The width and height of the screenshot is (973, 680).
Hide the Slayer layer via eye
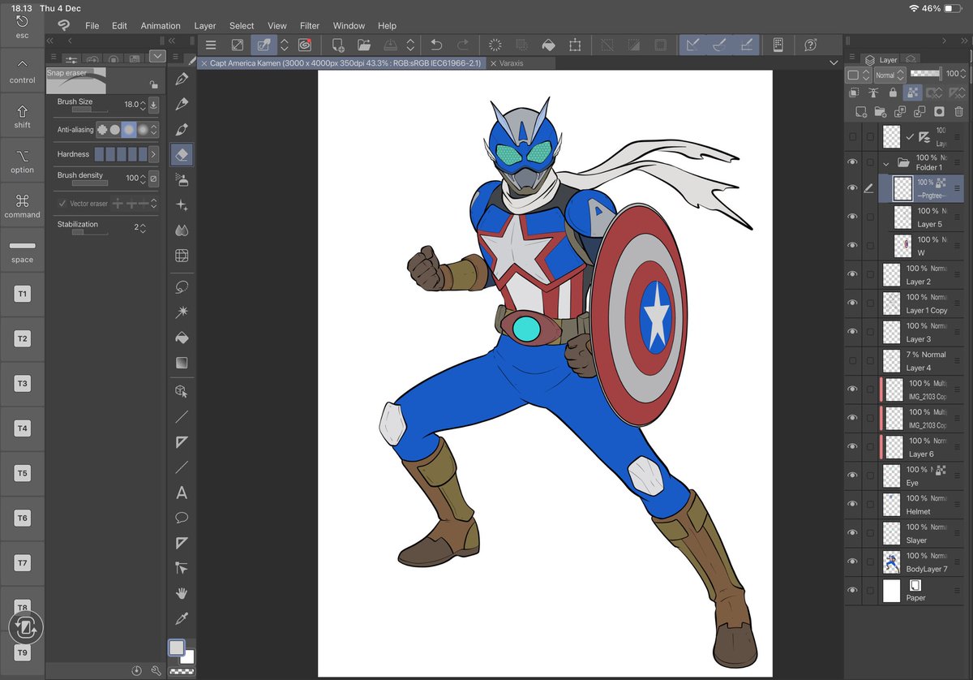coord(852,533)
